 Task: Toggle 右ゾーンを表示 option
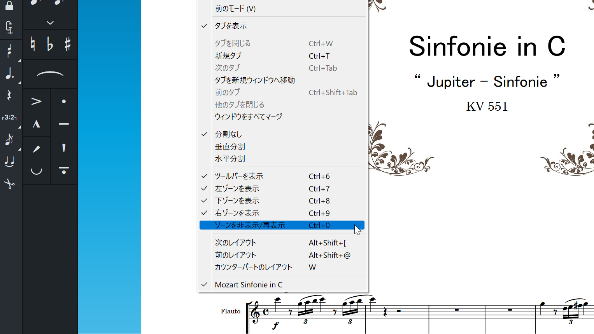(x=283, y=213)
